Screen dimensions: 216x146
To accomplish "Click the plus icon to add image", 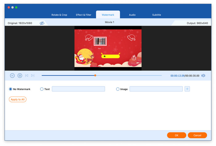I will (x=187, y=89).
